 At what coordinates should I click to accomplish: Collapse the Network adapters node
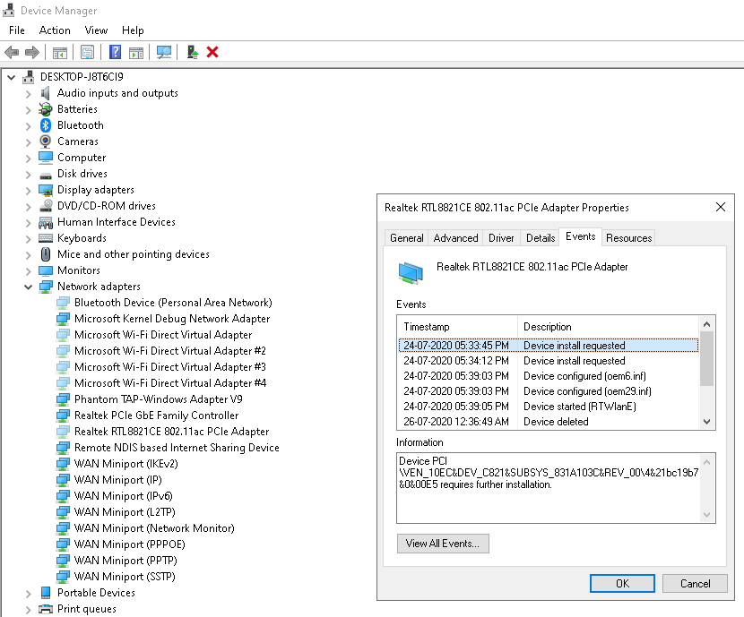[29, 287]
